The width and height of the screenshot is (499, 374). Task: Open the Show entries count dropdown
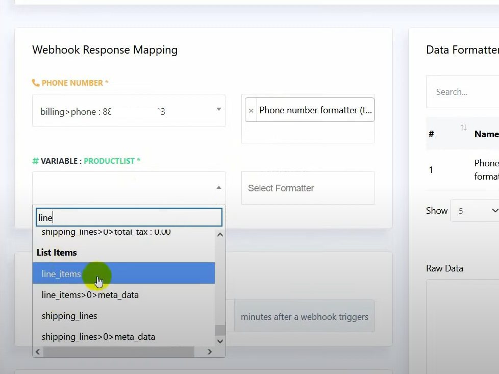tap(474, 211)
